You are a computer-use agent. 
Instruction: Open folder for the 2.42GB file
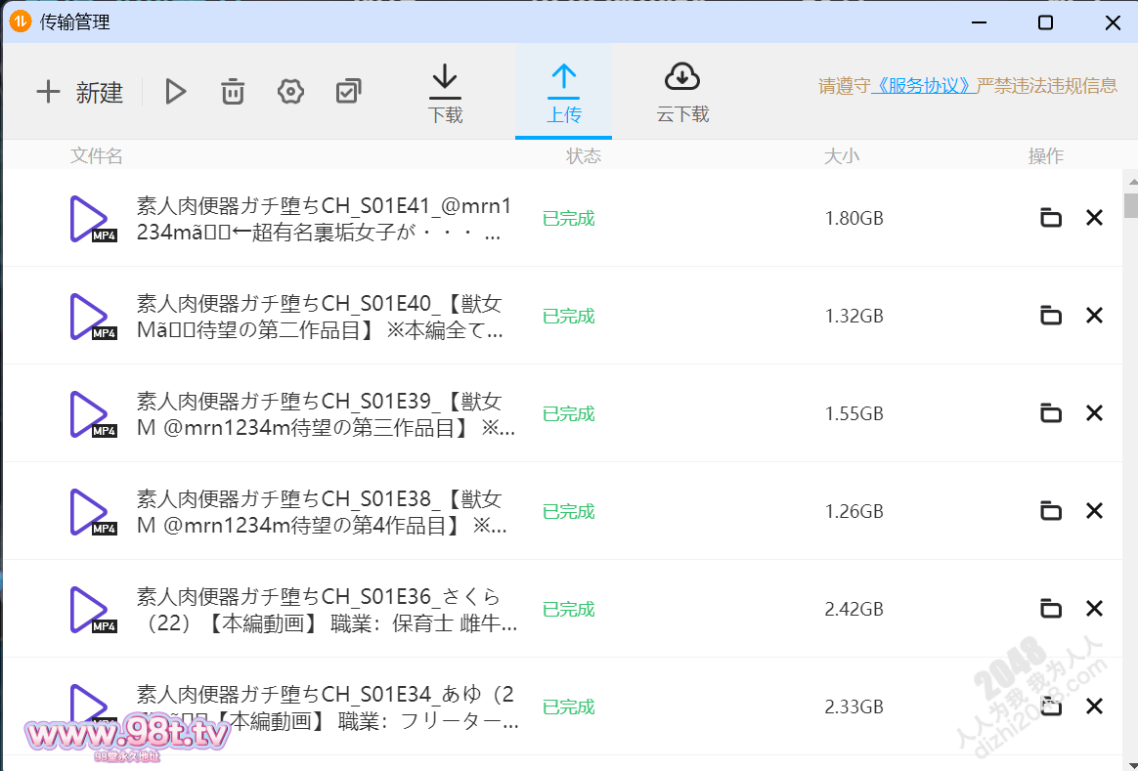[1051, 609]
